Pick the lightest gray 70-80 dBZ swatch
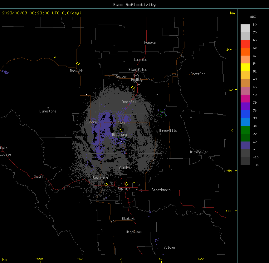 (245, 28)
